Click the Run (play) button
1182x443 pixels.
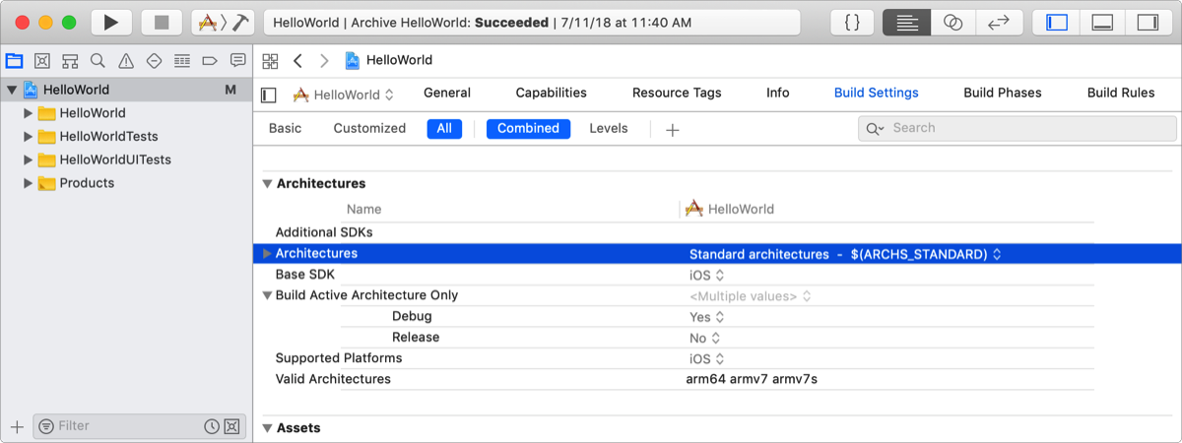coord(110,22)
